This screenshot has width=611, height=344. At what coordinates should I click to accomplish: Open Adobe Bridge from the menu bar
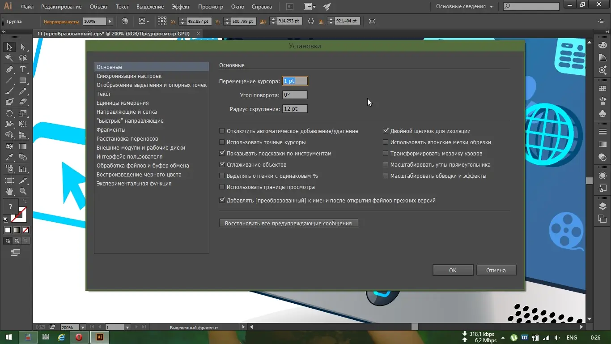[x=289, y=7]
